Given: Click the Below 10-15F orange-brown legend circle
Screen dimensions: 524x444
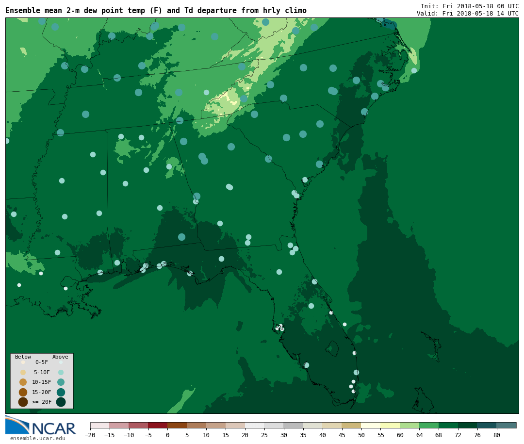Looking at the screenshot, I should coord(23,382).
